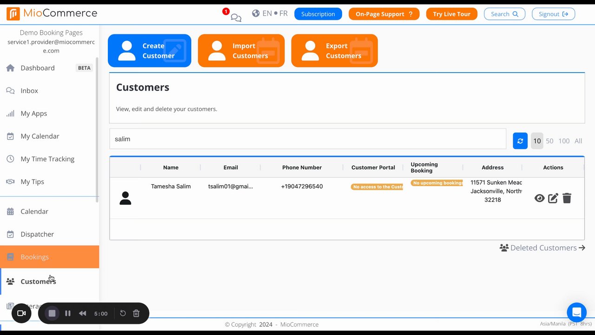Click Create Customer button

[x=149, y=51]
